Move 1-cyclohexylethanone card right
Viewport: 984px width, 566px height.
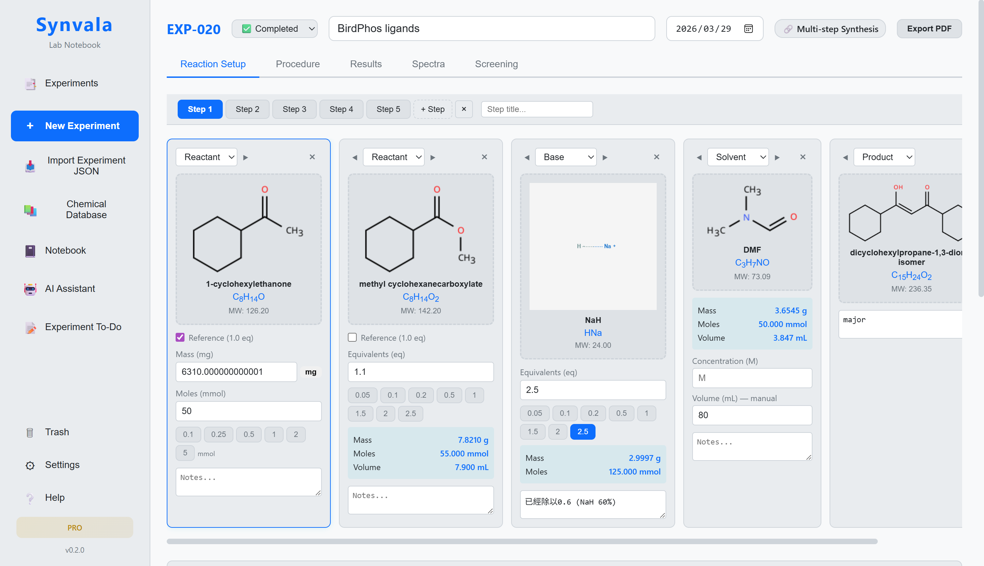click(246, 157)
